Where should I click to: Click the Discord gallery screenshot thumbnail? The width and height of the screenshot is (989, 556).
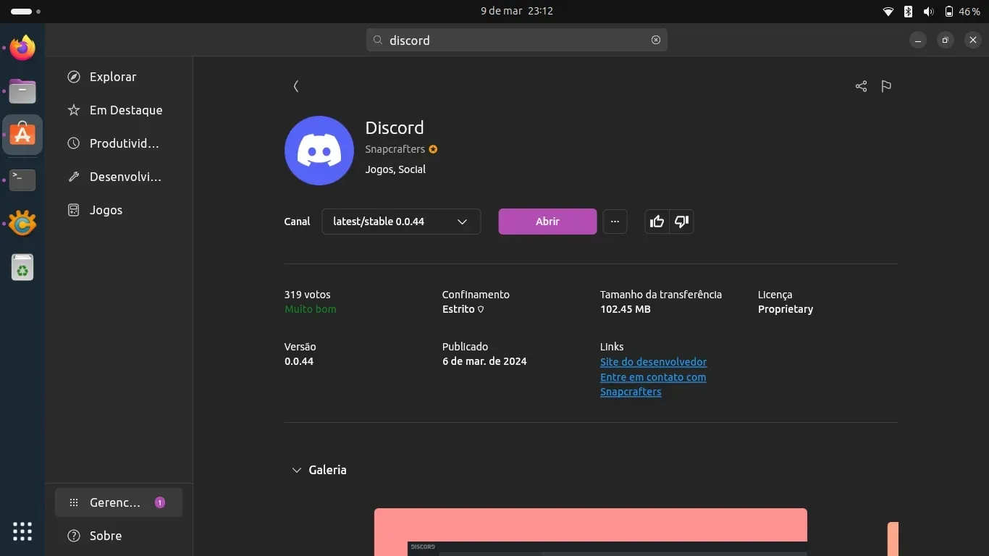coord(590,532)
